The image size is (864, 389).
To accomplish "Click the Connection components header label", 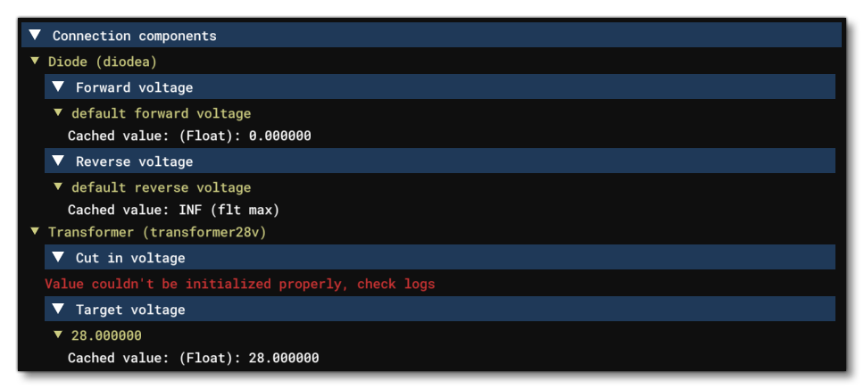I will tap(134, 36).
